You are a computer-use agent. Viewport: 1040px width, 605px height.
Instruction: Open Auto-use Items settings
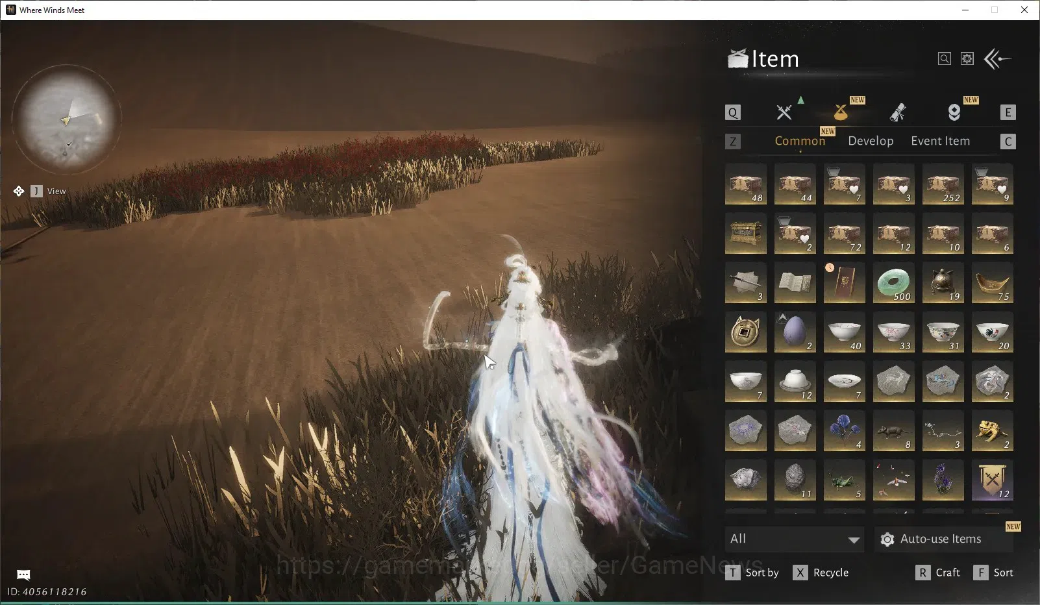click(x=944, y=539)
